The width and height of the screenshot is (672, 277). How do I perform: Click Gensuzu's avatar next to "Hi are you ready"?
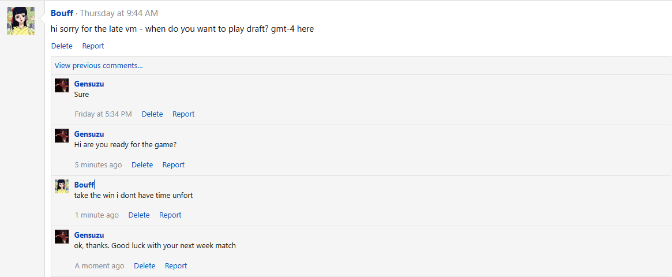coord(62,136)
